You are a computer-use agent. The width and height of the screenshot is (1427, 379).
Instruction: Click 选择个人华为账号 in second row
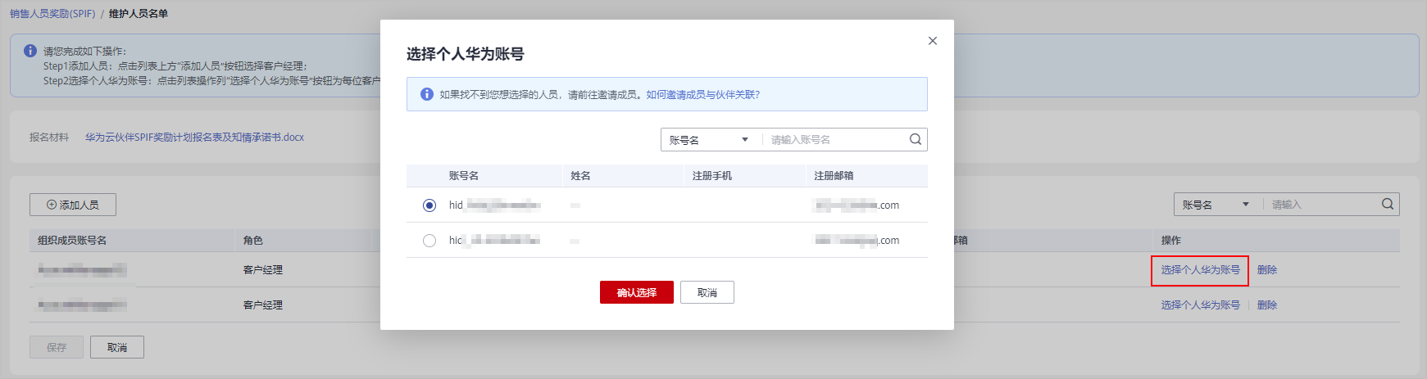click(1200, 305)
